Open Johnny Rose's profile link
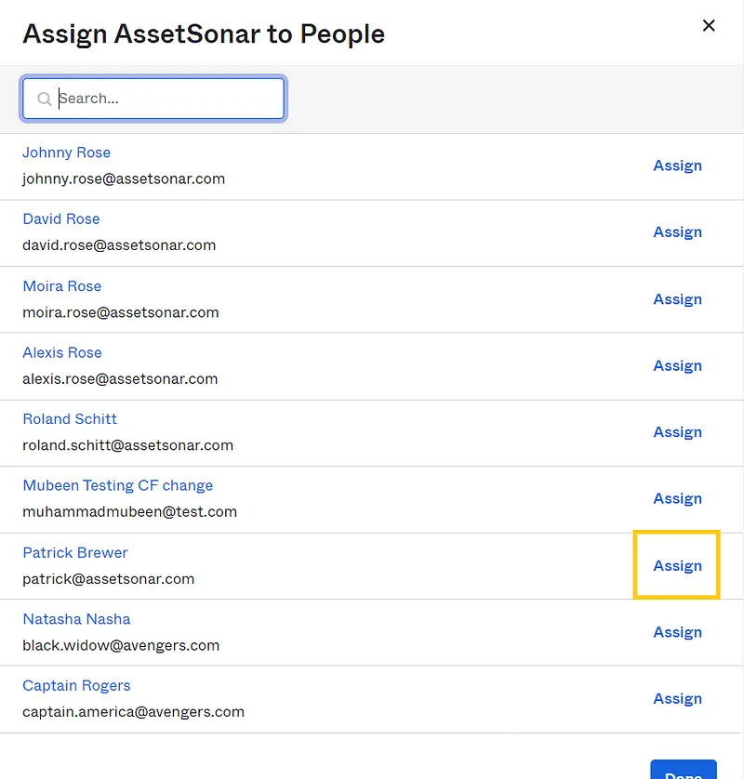The height and width of the screenshot is (779, 744). 66,152
